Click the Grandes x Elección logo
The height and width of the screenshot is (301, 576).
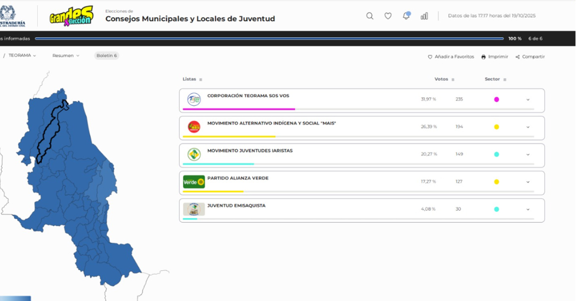point(71,16)
